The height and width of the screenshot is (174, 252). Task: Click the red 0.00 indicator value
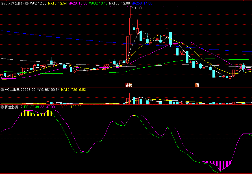[x=64, y=107]
